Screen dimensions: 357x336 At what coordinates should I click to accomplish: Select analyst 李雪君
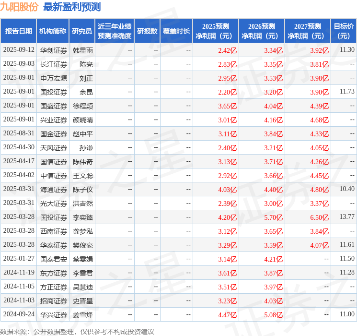tap(83, 273)
